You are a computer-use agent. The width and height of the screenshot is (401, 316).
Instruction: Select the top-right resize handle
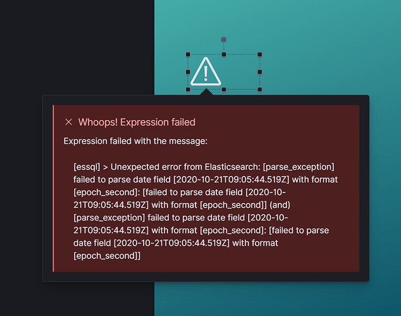click(x=259, y=54)
